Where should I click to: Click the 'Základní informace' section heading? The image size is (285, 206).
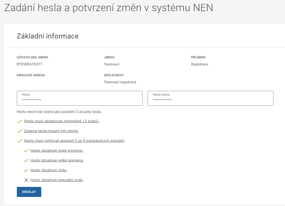[x=48, y=36]
